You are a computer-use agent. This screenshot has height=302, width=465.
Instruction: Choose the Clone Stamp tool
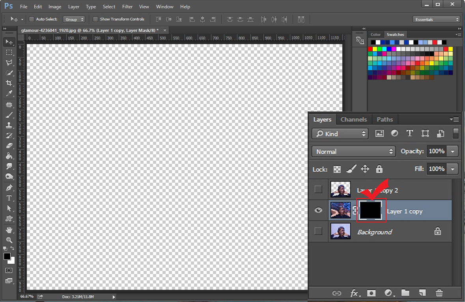9,125
